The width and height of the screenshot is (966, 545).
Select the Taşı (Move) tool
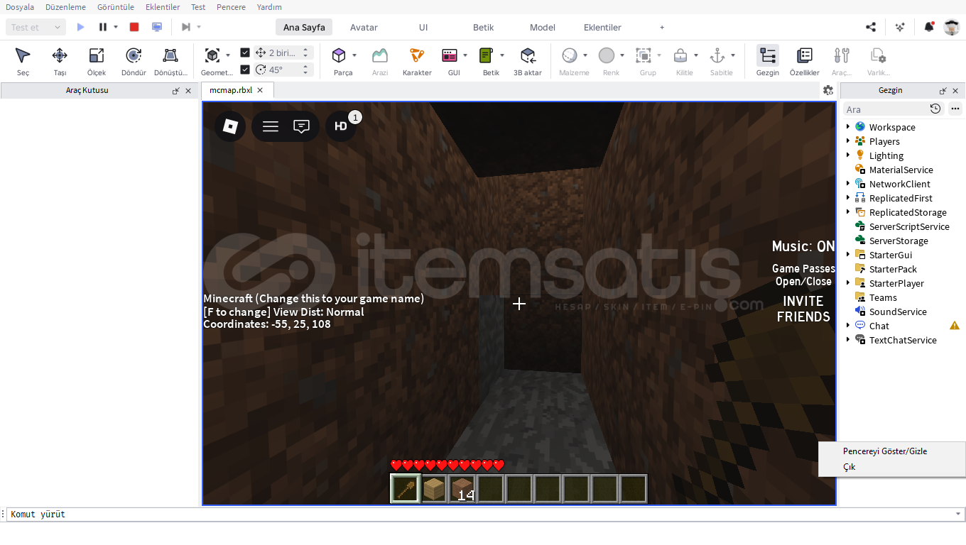pos(60,61)
